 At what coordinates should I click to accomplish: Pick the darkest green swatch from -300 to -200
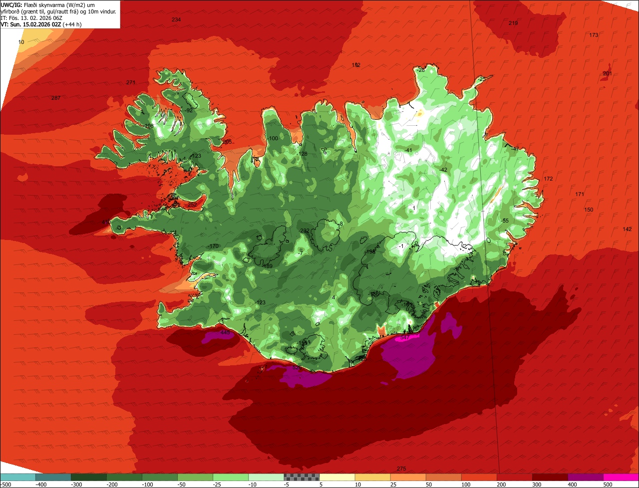point(89,477)
